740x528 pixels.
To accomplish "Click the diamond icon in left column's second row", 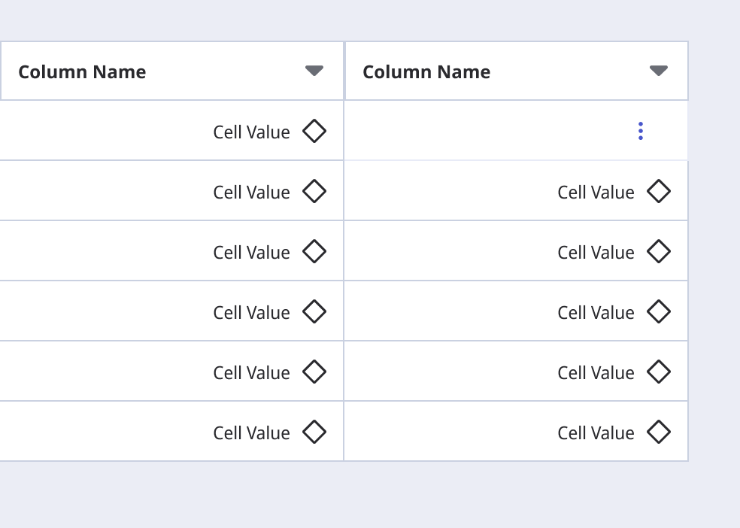I will point(314,191).
